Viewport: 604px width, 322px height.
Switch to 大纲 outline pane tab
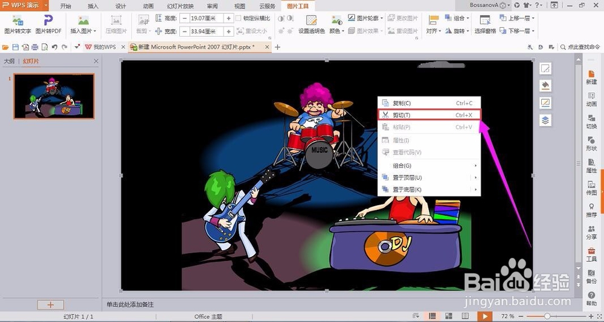(9, 61)
